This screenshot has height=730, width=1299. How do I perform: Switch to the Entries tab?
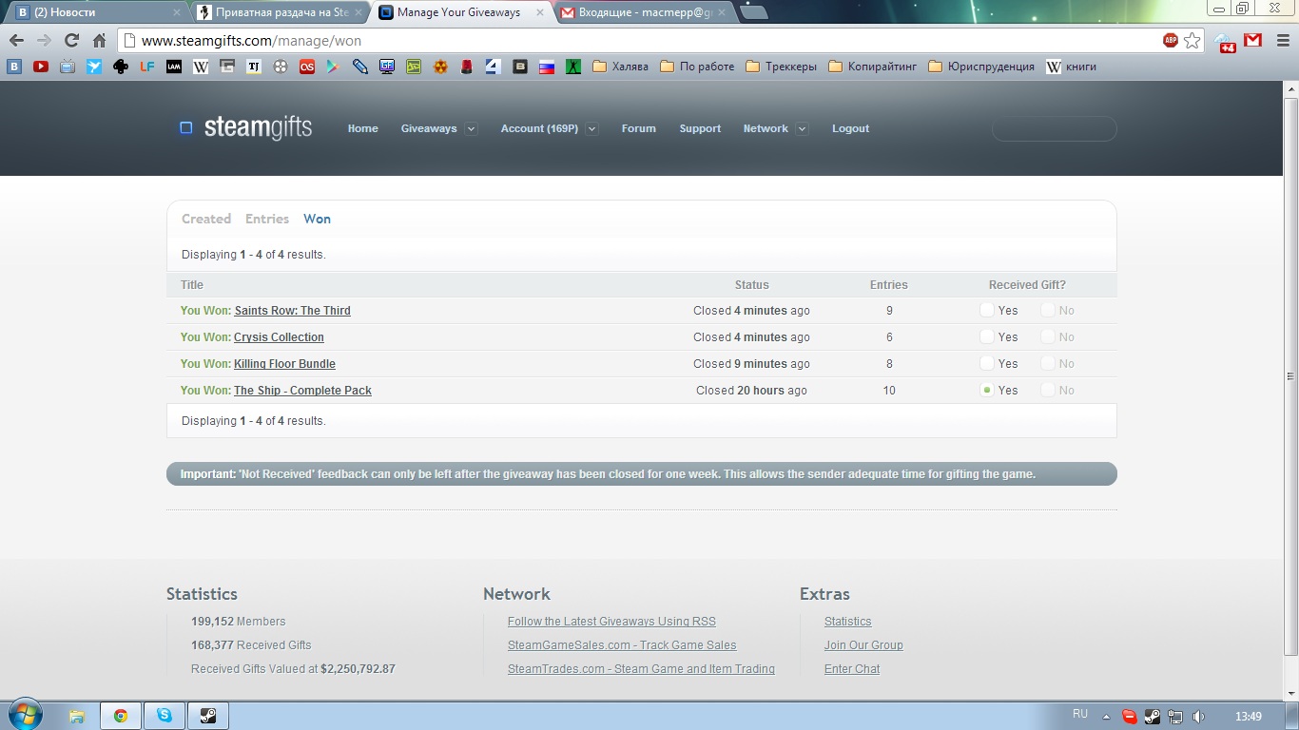point(266,219)
